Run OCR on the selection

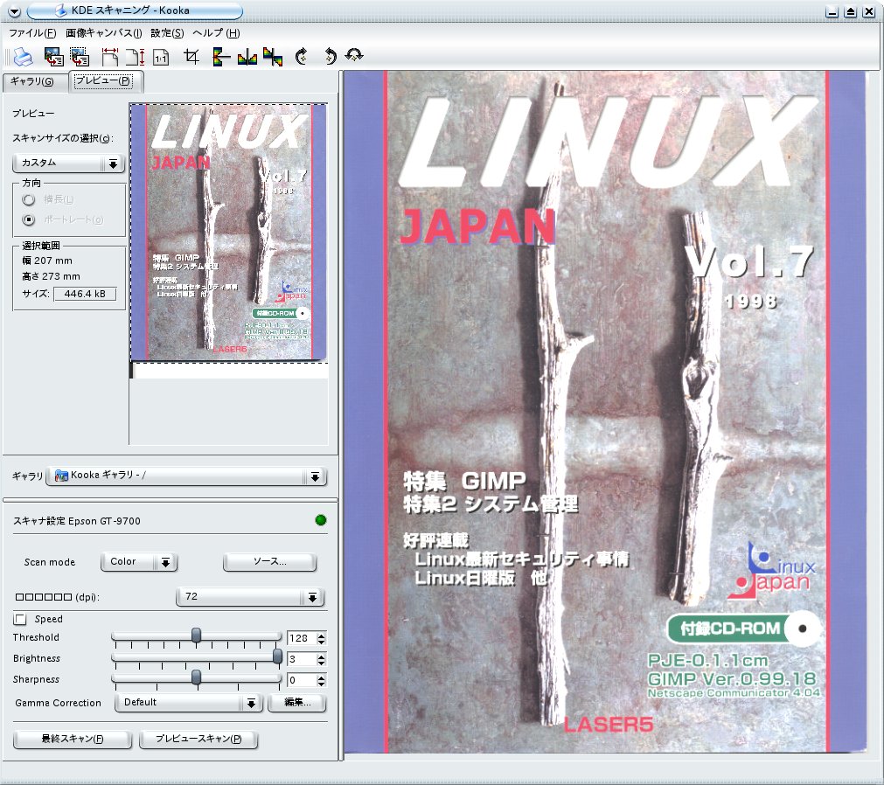click(x=80, y=56)
